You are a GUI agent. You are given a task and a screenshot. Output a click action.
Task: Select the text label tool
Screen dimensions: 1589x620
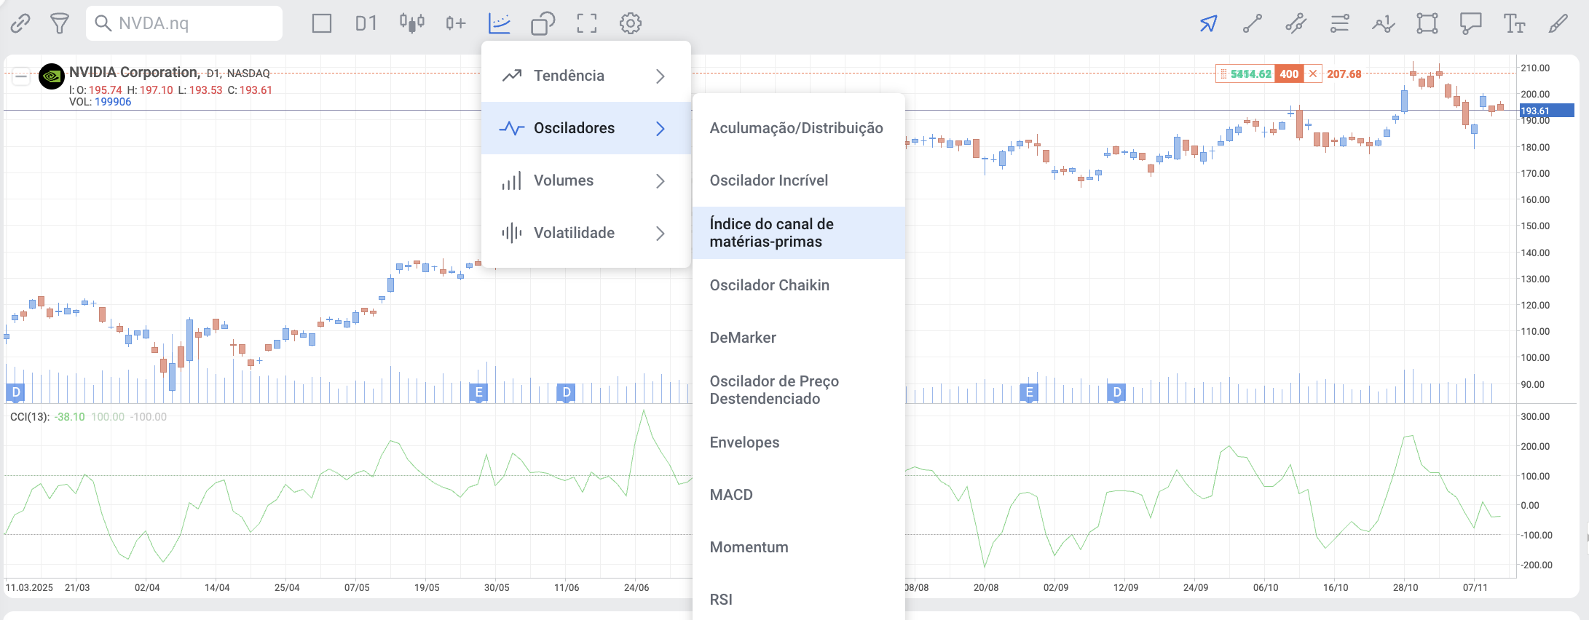[1515, 23]
